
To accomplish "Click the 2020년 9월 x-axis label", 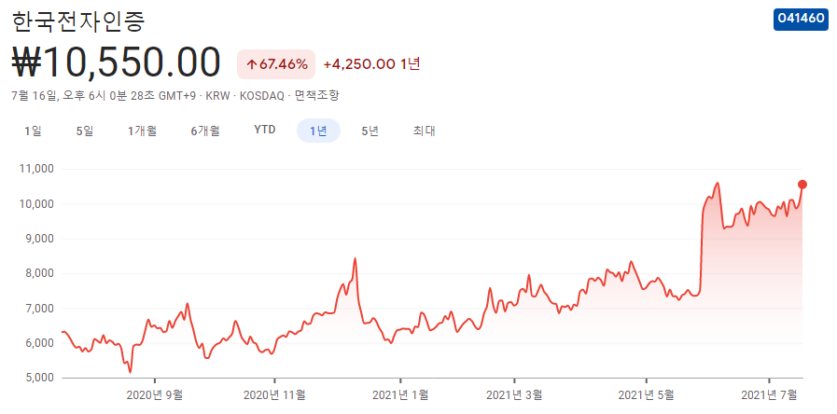I will [155, 395].
